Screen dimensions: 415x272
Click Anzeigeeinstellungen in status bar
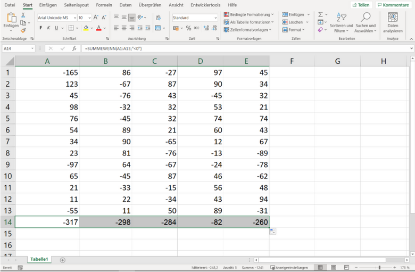(289, 268)
